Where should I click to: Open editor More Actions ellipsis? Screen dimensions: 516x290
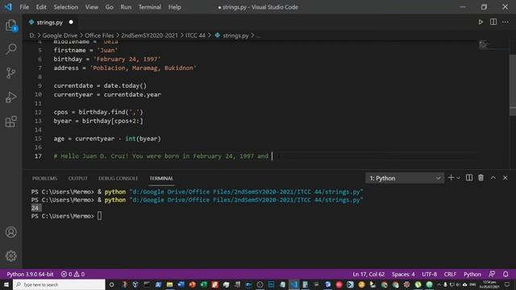pos(506,22)
